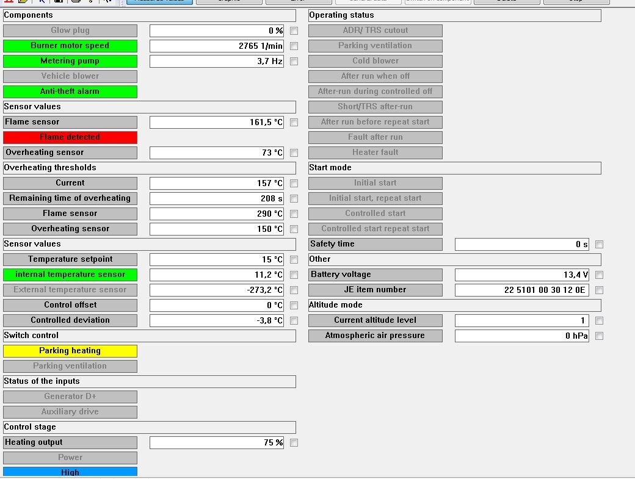
Task: Check the Atmospheric air pressure checkbox
Action: 600,336
